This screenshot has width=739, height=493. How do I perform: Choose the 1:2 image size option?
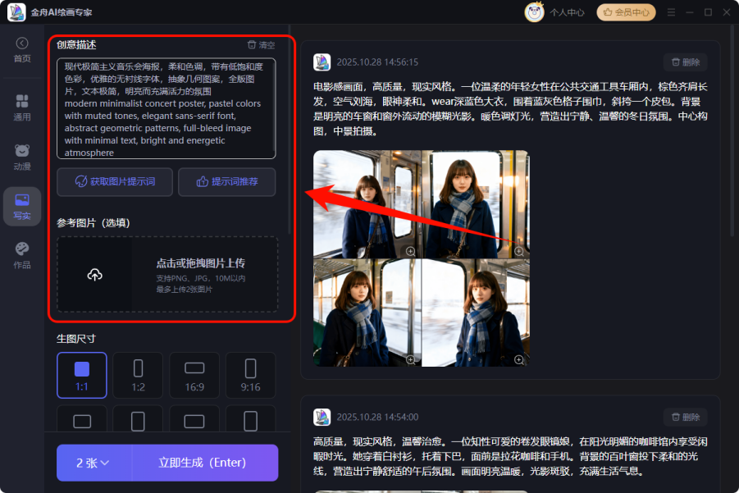point(137,375)
